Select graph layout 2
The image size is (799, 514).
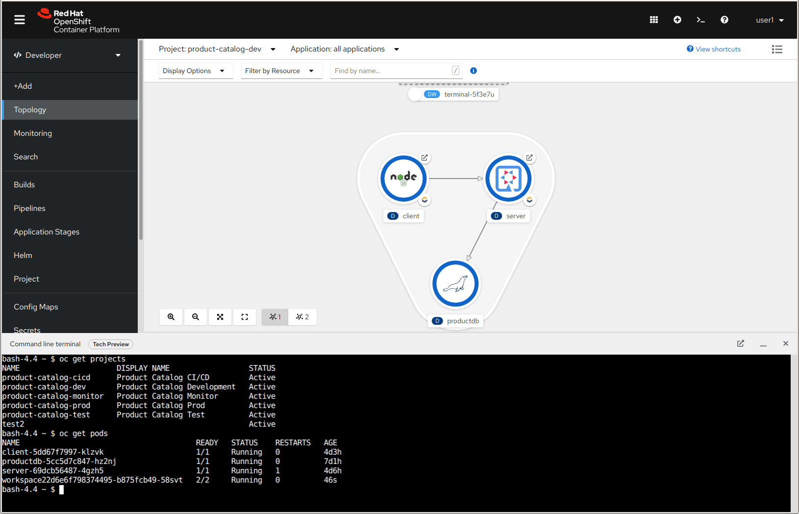point(302,317)
